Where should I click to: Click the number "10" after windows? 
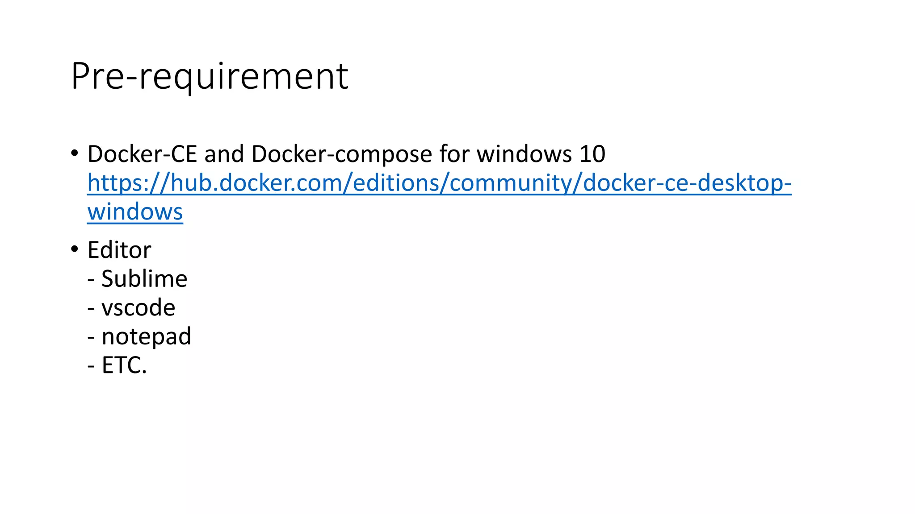point(592,154)
